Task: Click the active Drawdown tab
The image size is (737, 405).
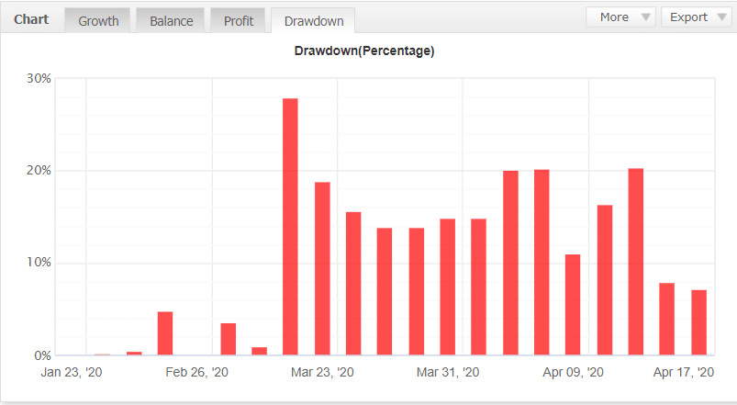Action: pyautogui.click(x=313, y=20)
